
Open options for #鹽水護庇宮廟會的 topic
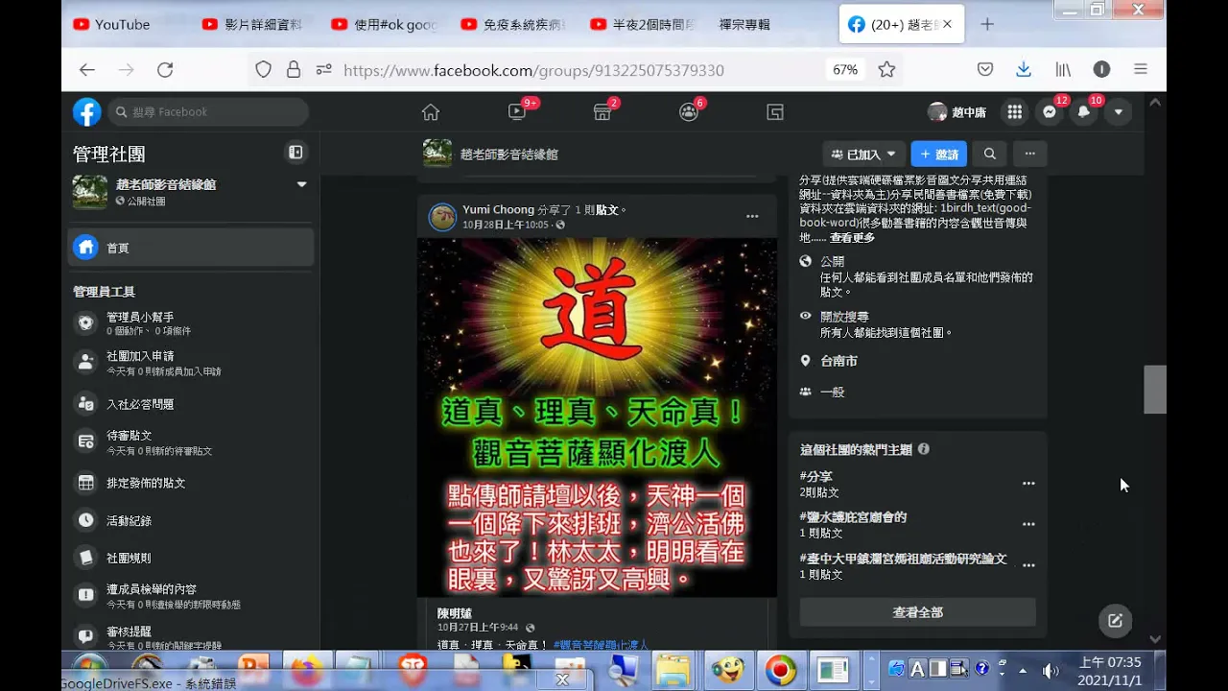[x=1028, y=524]
